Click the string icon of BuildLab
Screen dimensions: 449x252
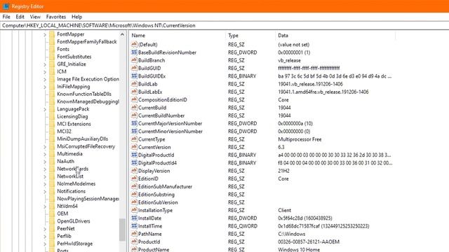coord(134,84)
